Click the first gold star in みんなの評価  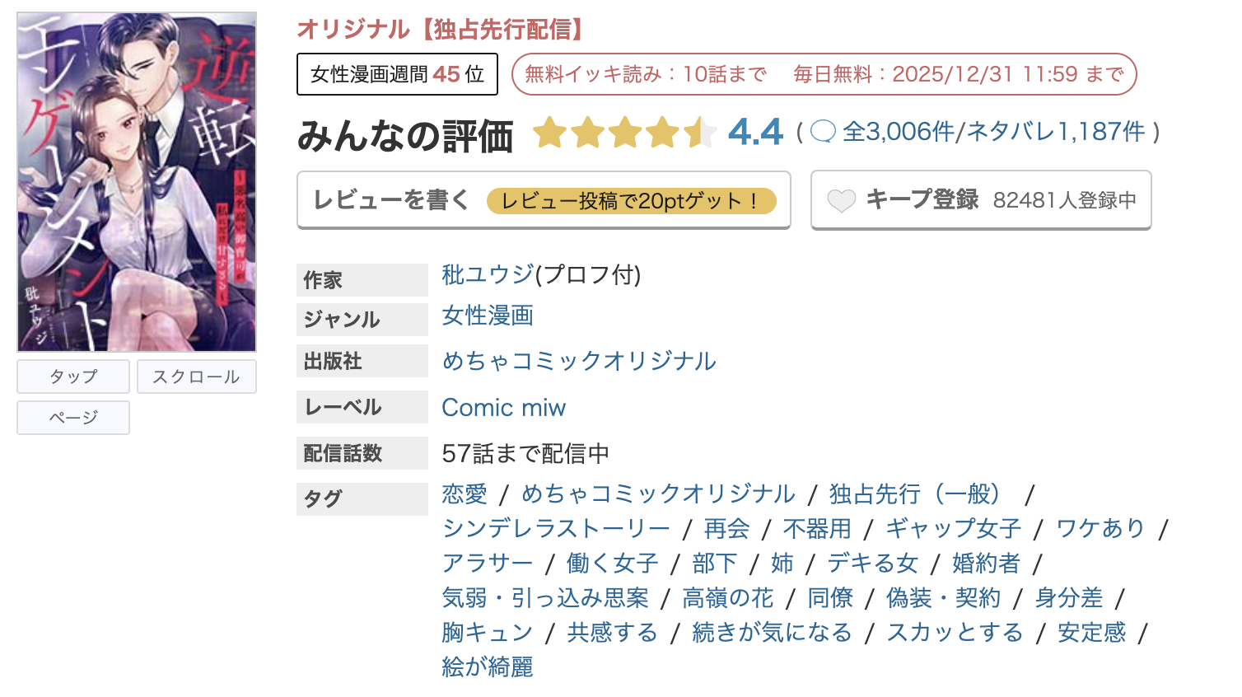pyautogui.click(x=552, y=132)
